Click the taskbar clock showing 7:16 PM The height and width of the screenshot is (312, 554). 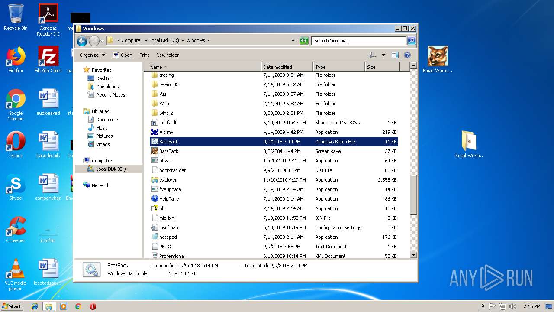tap(531, 306)
